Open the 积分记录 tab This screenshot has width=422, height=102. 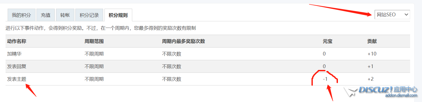point(89,15)
